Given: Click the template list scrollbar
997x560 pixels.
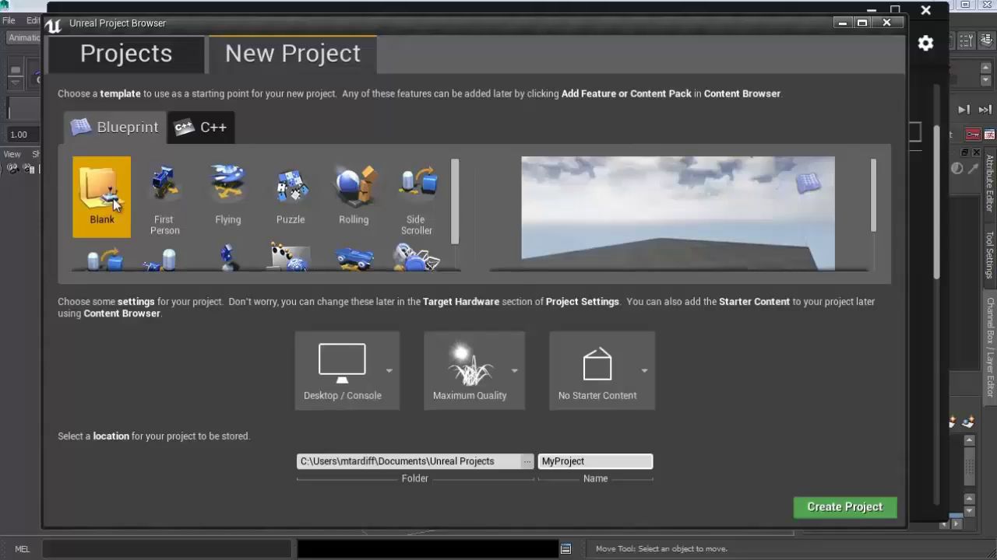Looking at the screenshot, I should [x=455, y=201].
